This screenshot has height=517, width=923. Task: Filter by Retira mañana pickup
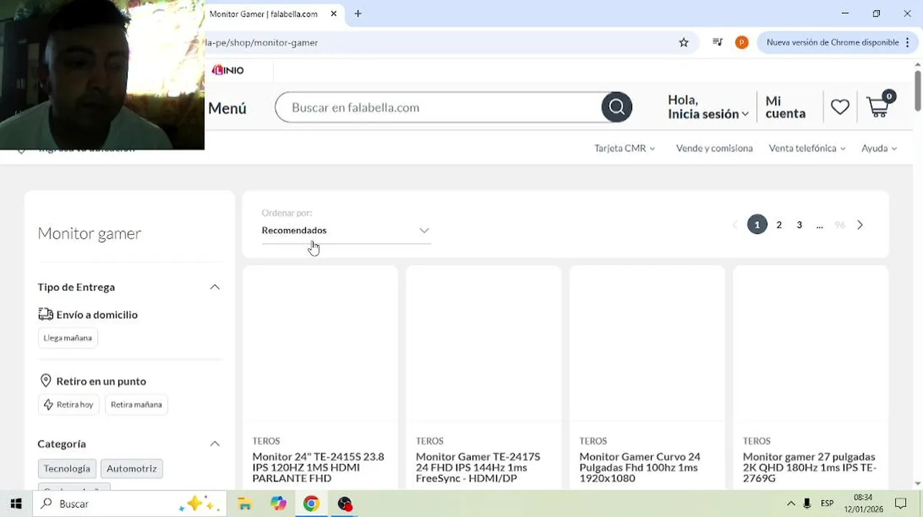[x=137, y=404]
